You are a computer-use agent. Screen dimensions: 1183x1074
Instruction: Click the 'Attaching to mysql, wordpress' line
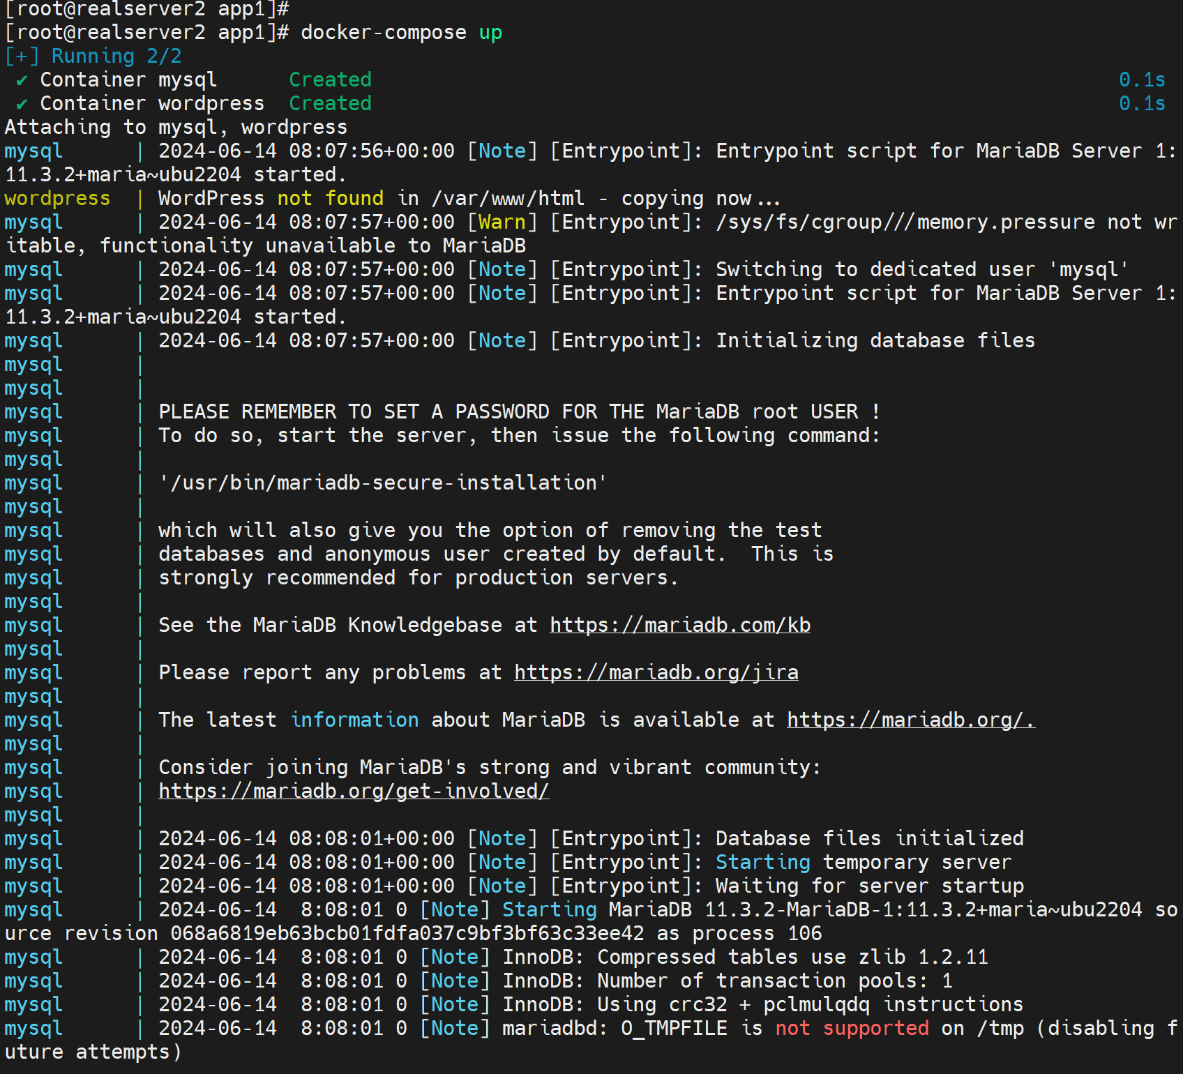pos(176,128)
